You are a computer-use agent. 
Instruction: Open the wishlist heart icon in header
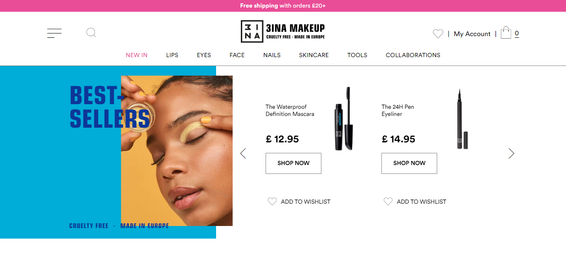coord(438,34)
